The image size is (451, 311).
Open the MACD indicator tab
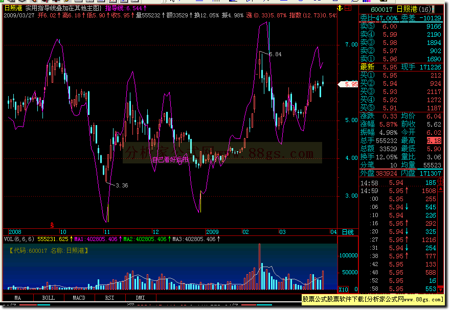click(79, 298)
